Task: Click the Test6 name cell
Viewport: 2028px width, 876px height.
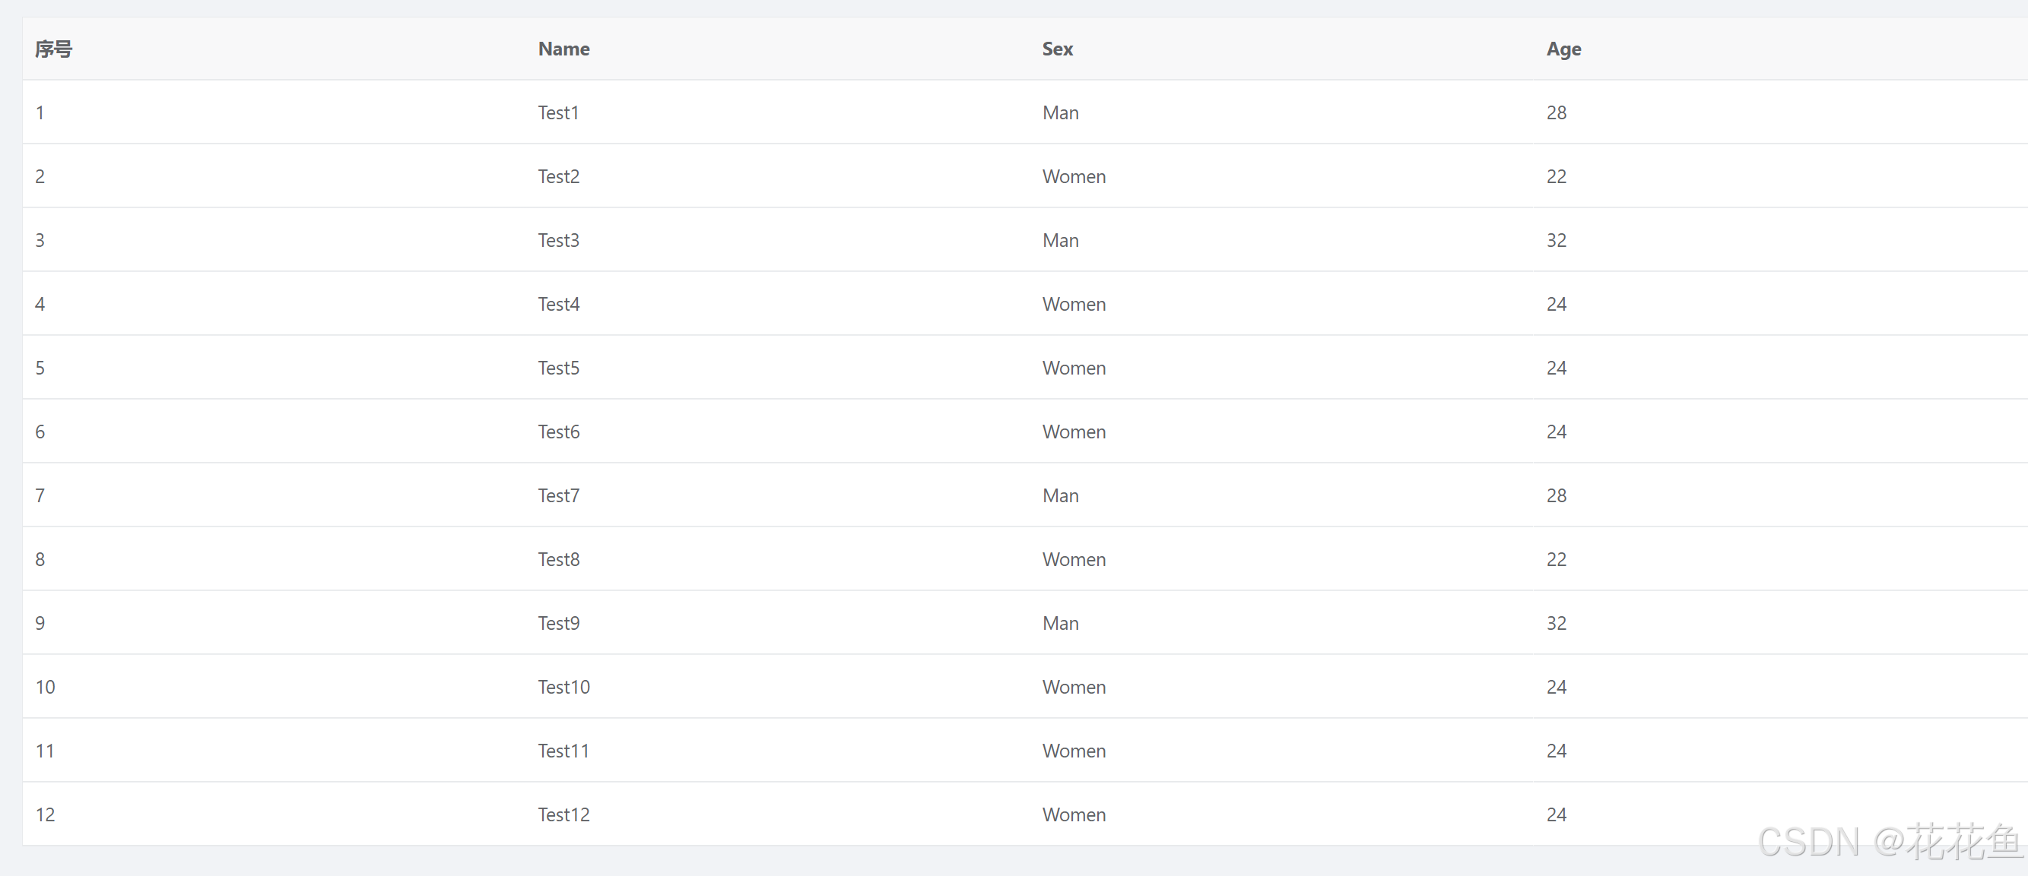Action: pos(558,432)
